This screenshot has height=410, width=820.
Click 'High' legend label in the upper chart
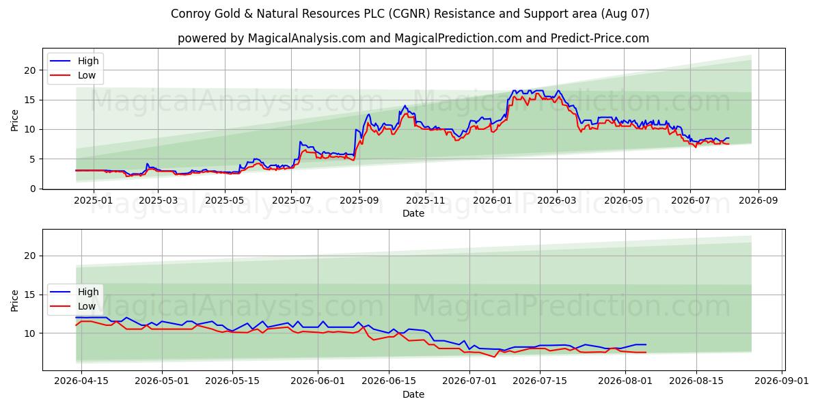[88, 61]
